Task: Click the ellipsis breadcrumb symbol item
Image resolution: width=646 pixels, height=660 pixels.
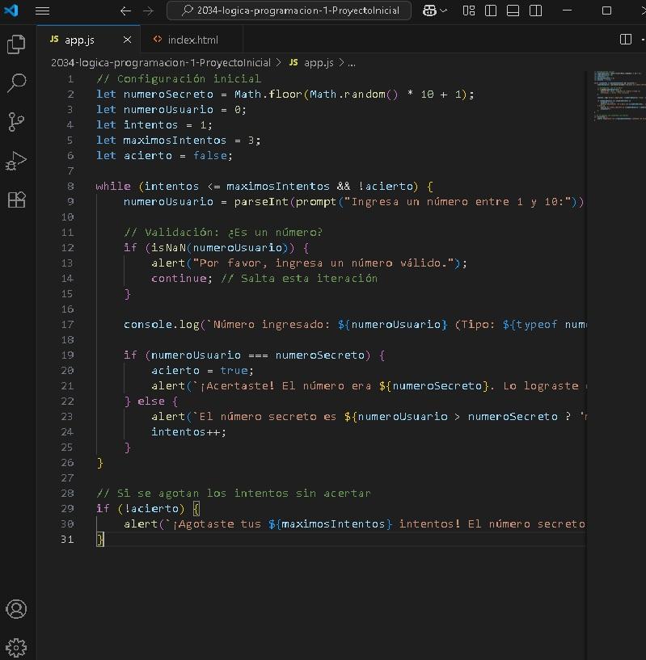Action: (x=352, y=63)
